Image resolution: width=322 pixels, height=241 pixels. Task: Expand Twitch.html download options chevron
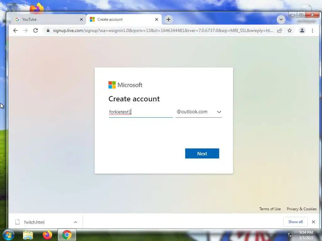point(75,222)
